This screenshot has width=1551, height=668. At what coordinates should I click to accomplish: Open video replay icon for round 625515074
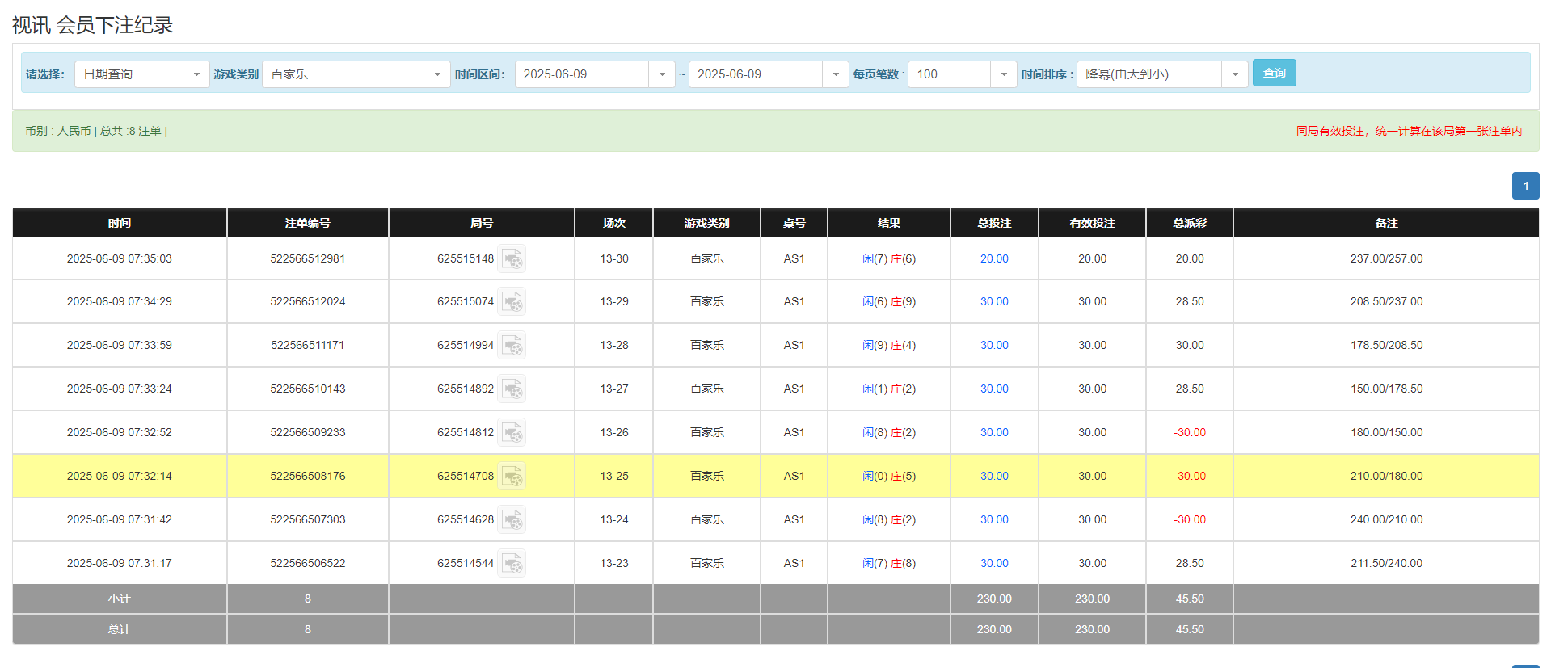point(512,302)
